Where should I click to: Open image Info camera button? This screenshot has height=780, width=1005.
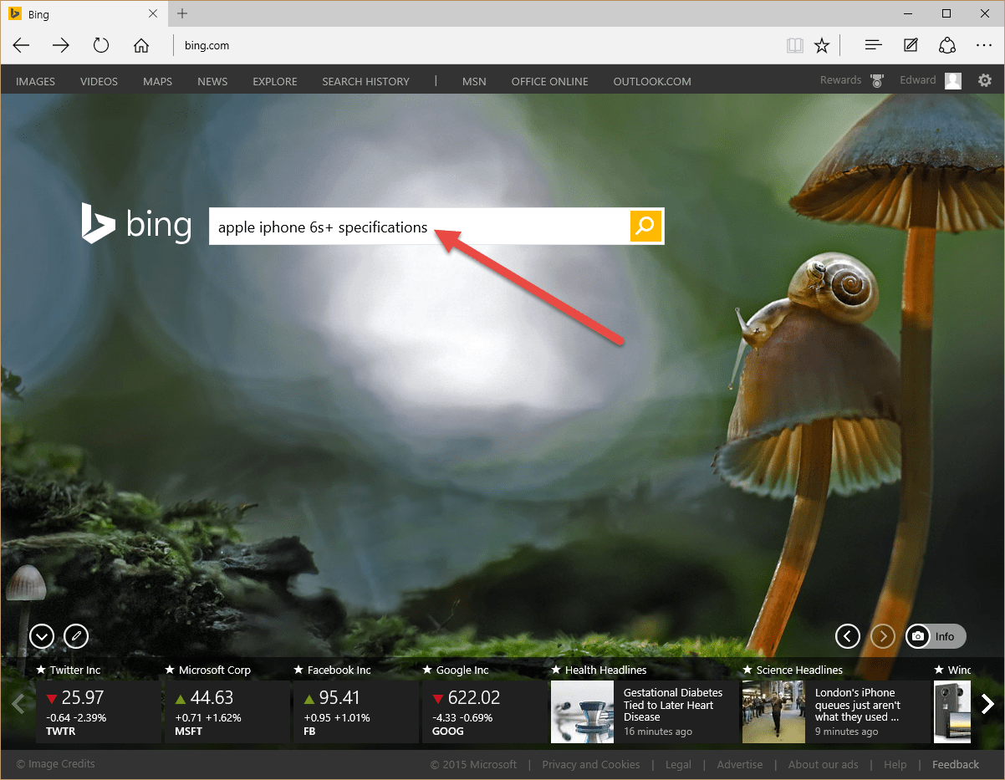point(936,636)
